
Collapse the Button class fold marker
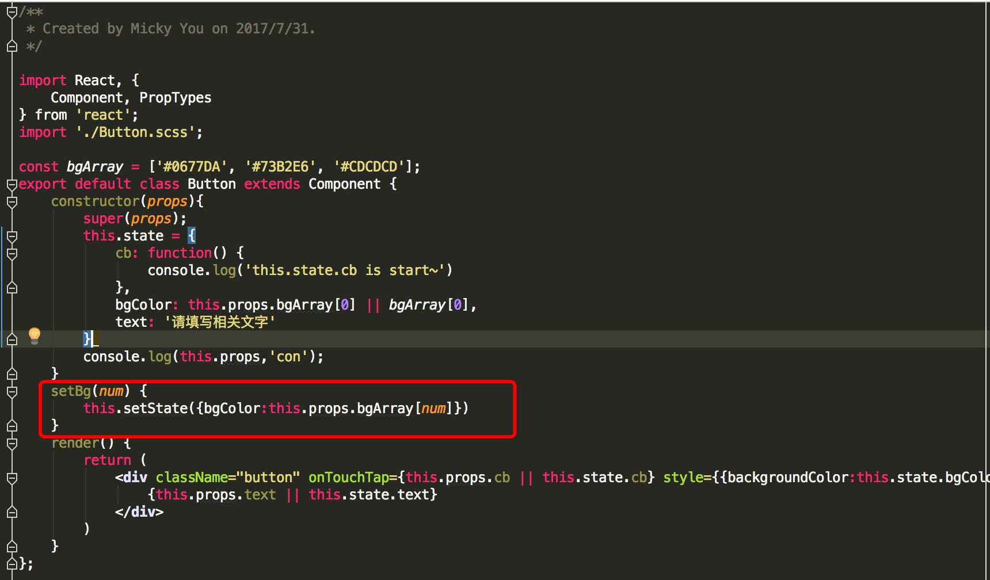12,185
